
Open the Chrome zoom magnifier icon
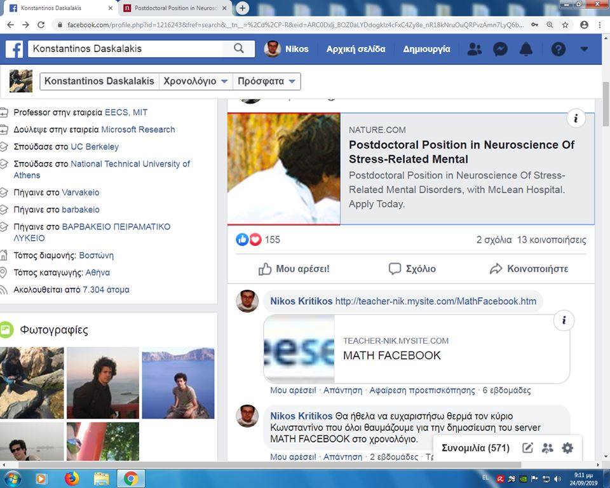click(x=550, y=25)
